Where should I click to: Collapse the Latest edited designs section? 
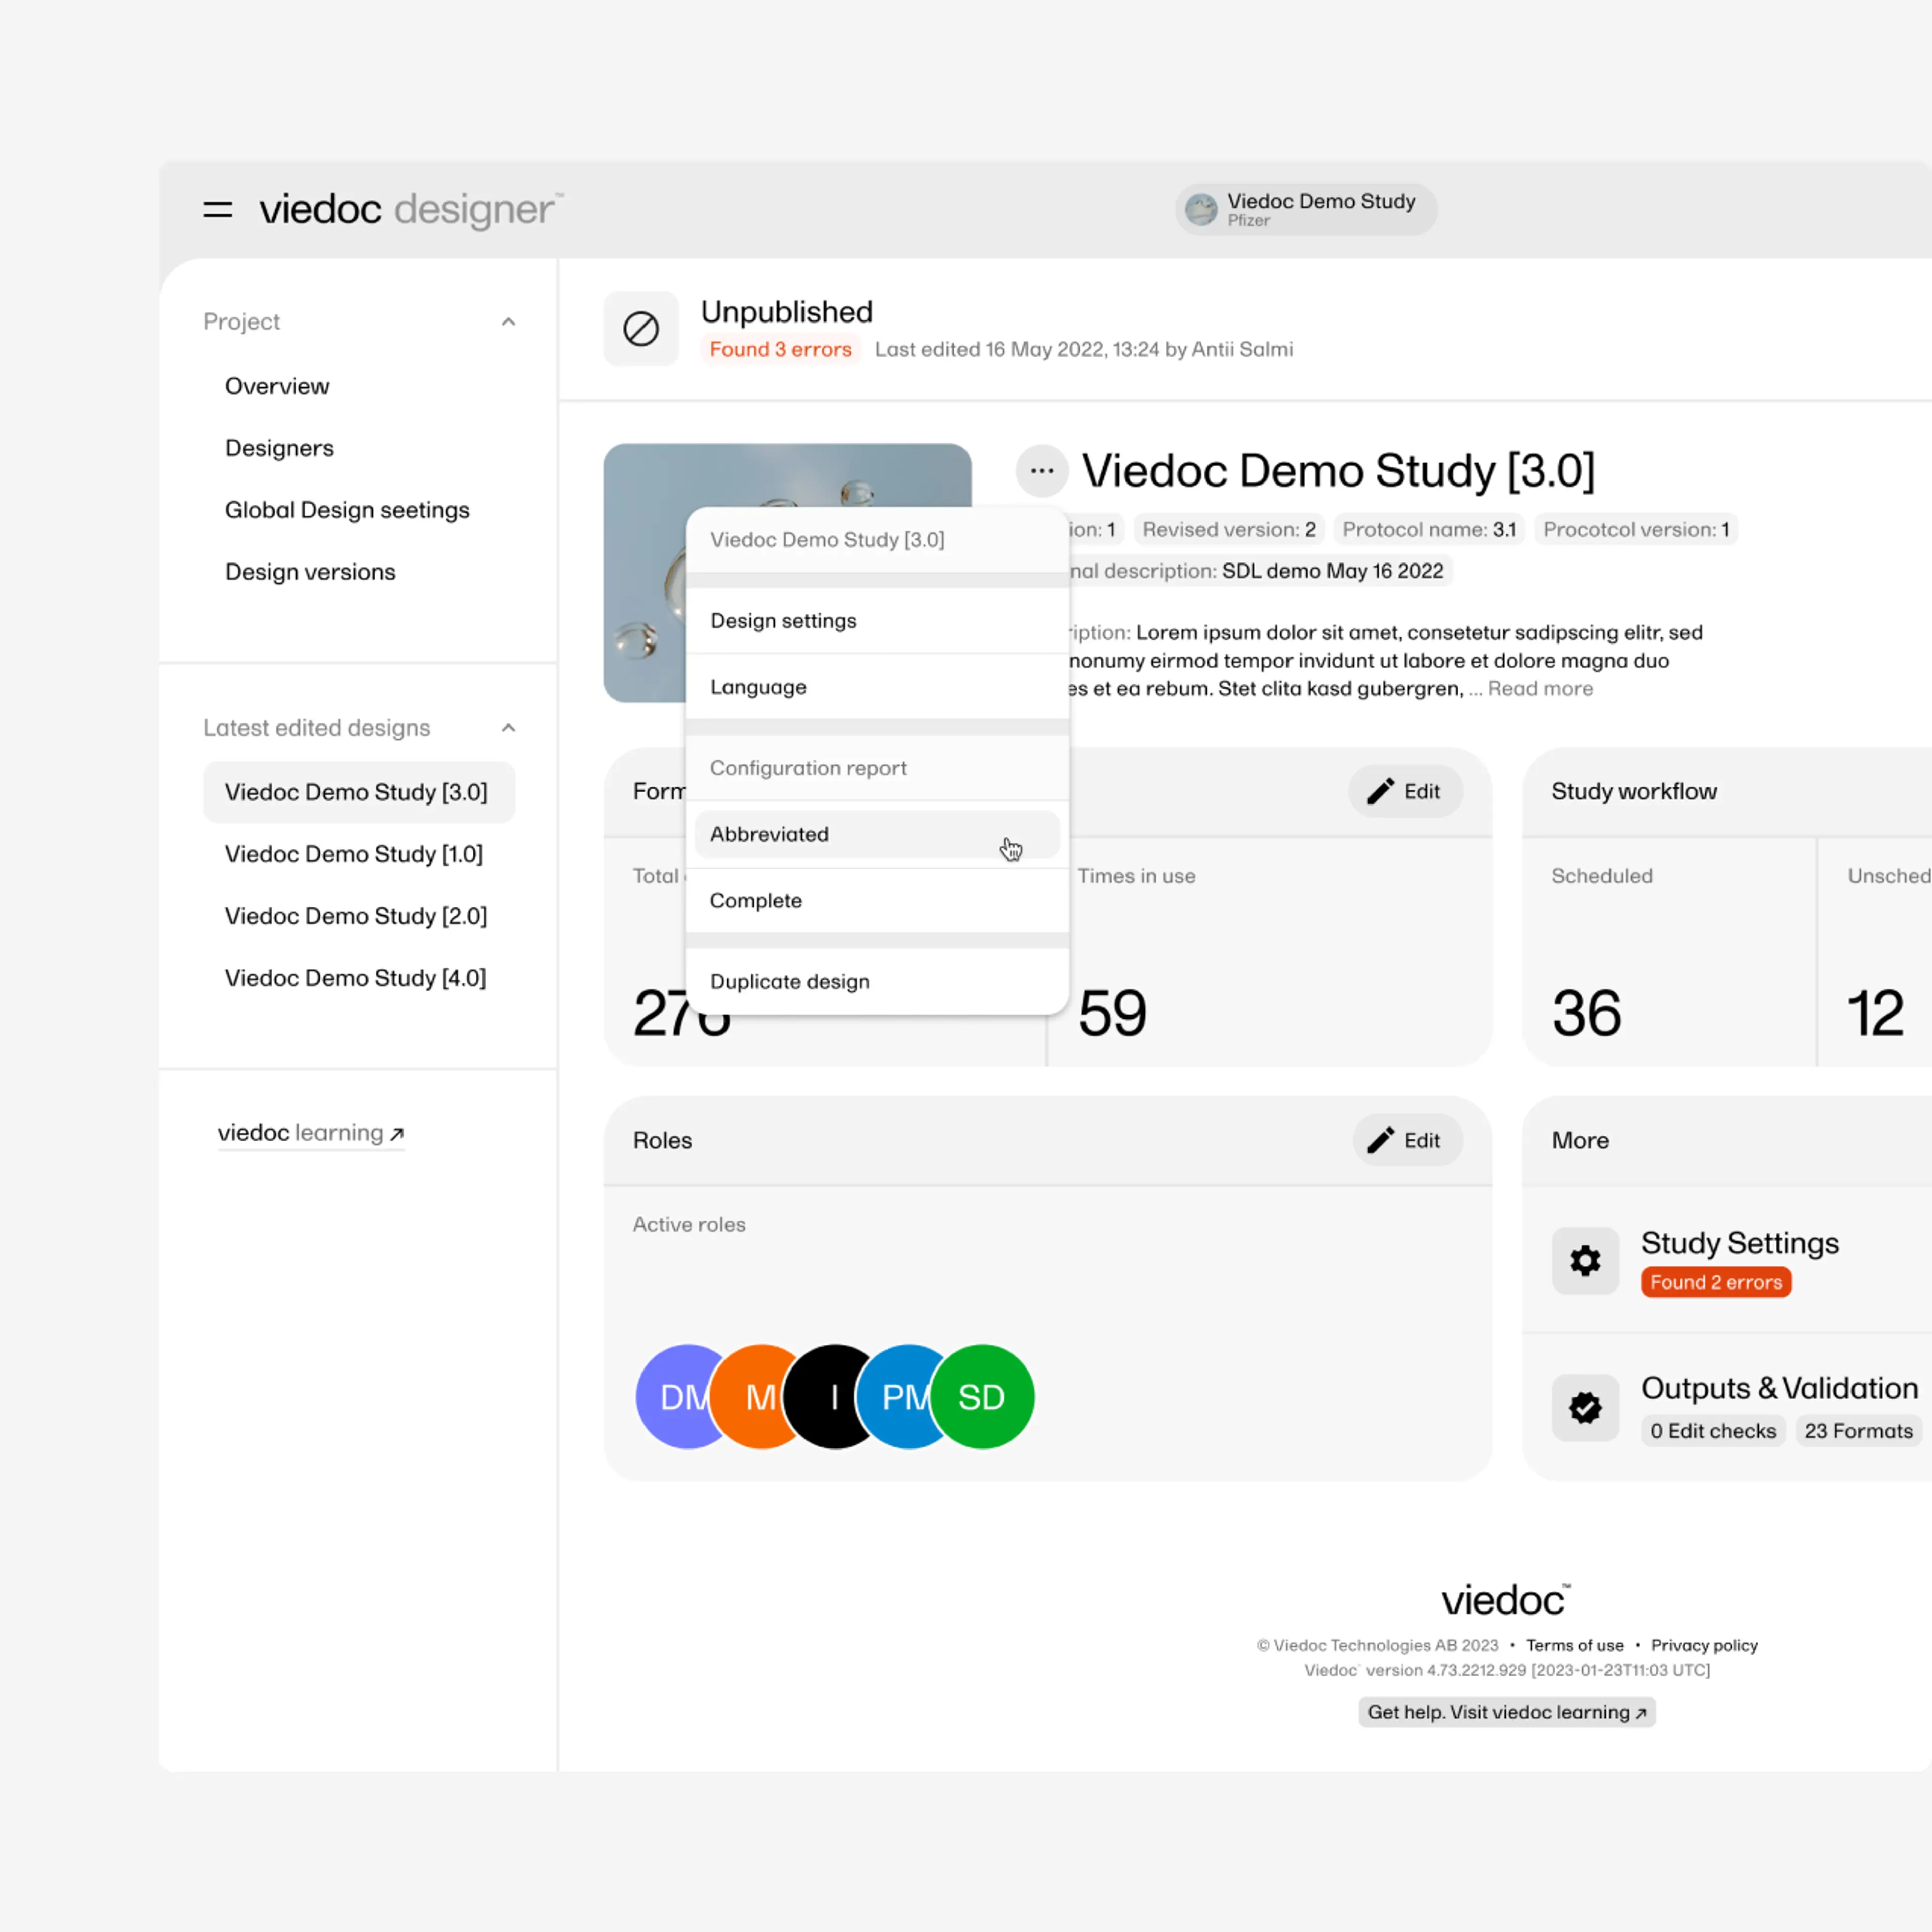[508, 728]
